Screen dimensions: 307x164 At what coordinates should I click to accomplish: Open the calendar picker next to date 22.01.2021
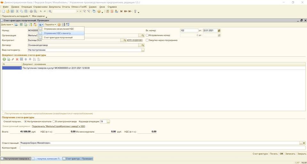click(219, 31)
